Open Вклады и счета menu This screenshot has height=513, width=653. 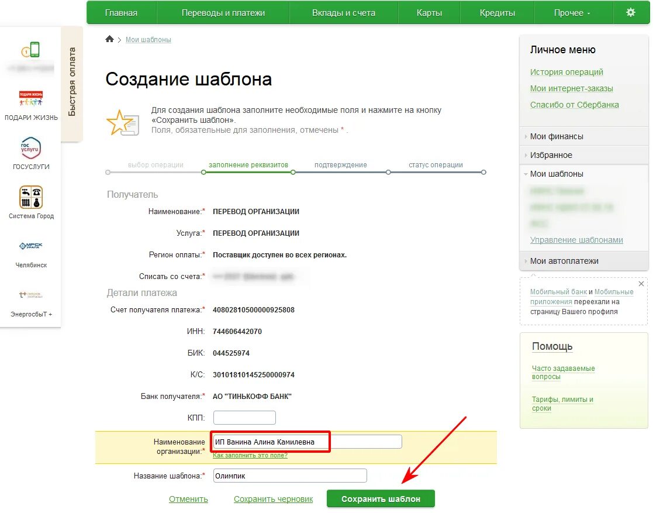(344, 12)
